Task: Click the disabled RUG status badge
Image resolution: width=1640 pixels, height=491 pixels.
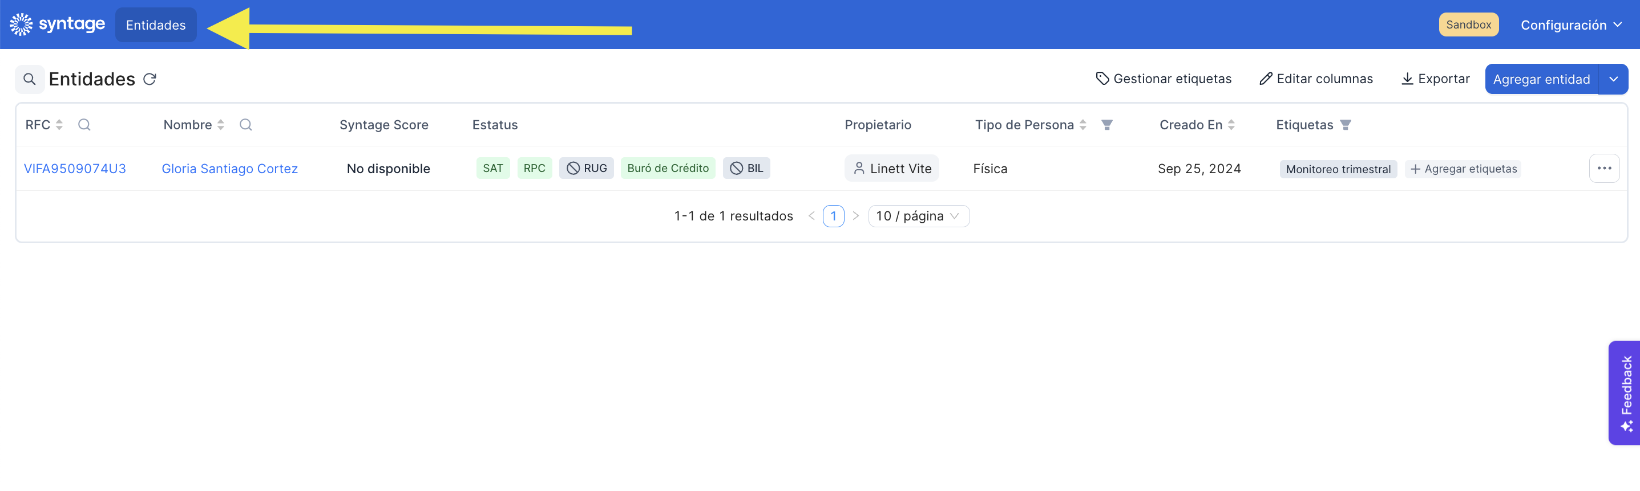Action: tap(587, 169)
